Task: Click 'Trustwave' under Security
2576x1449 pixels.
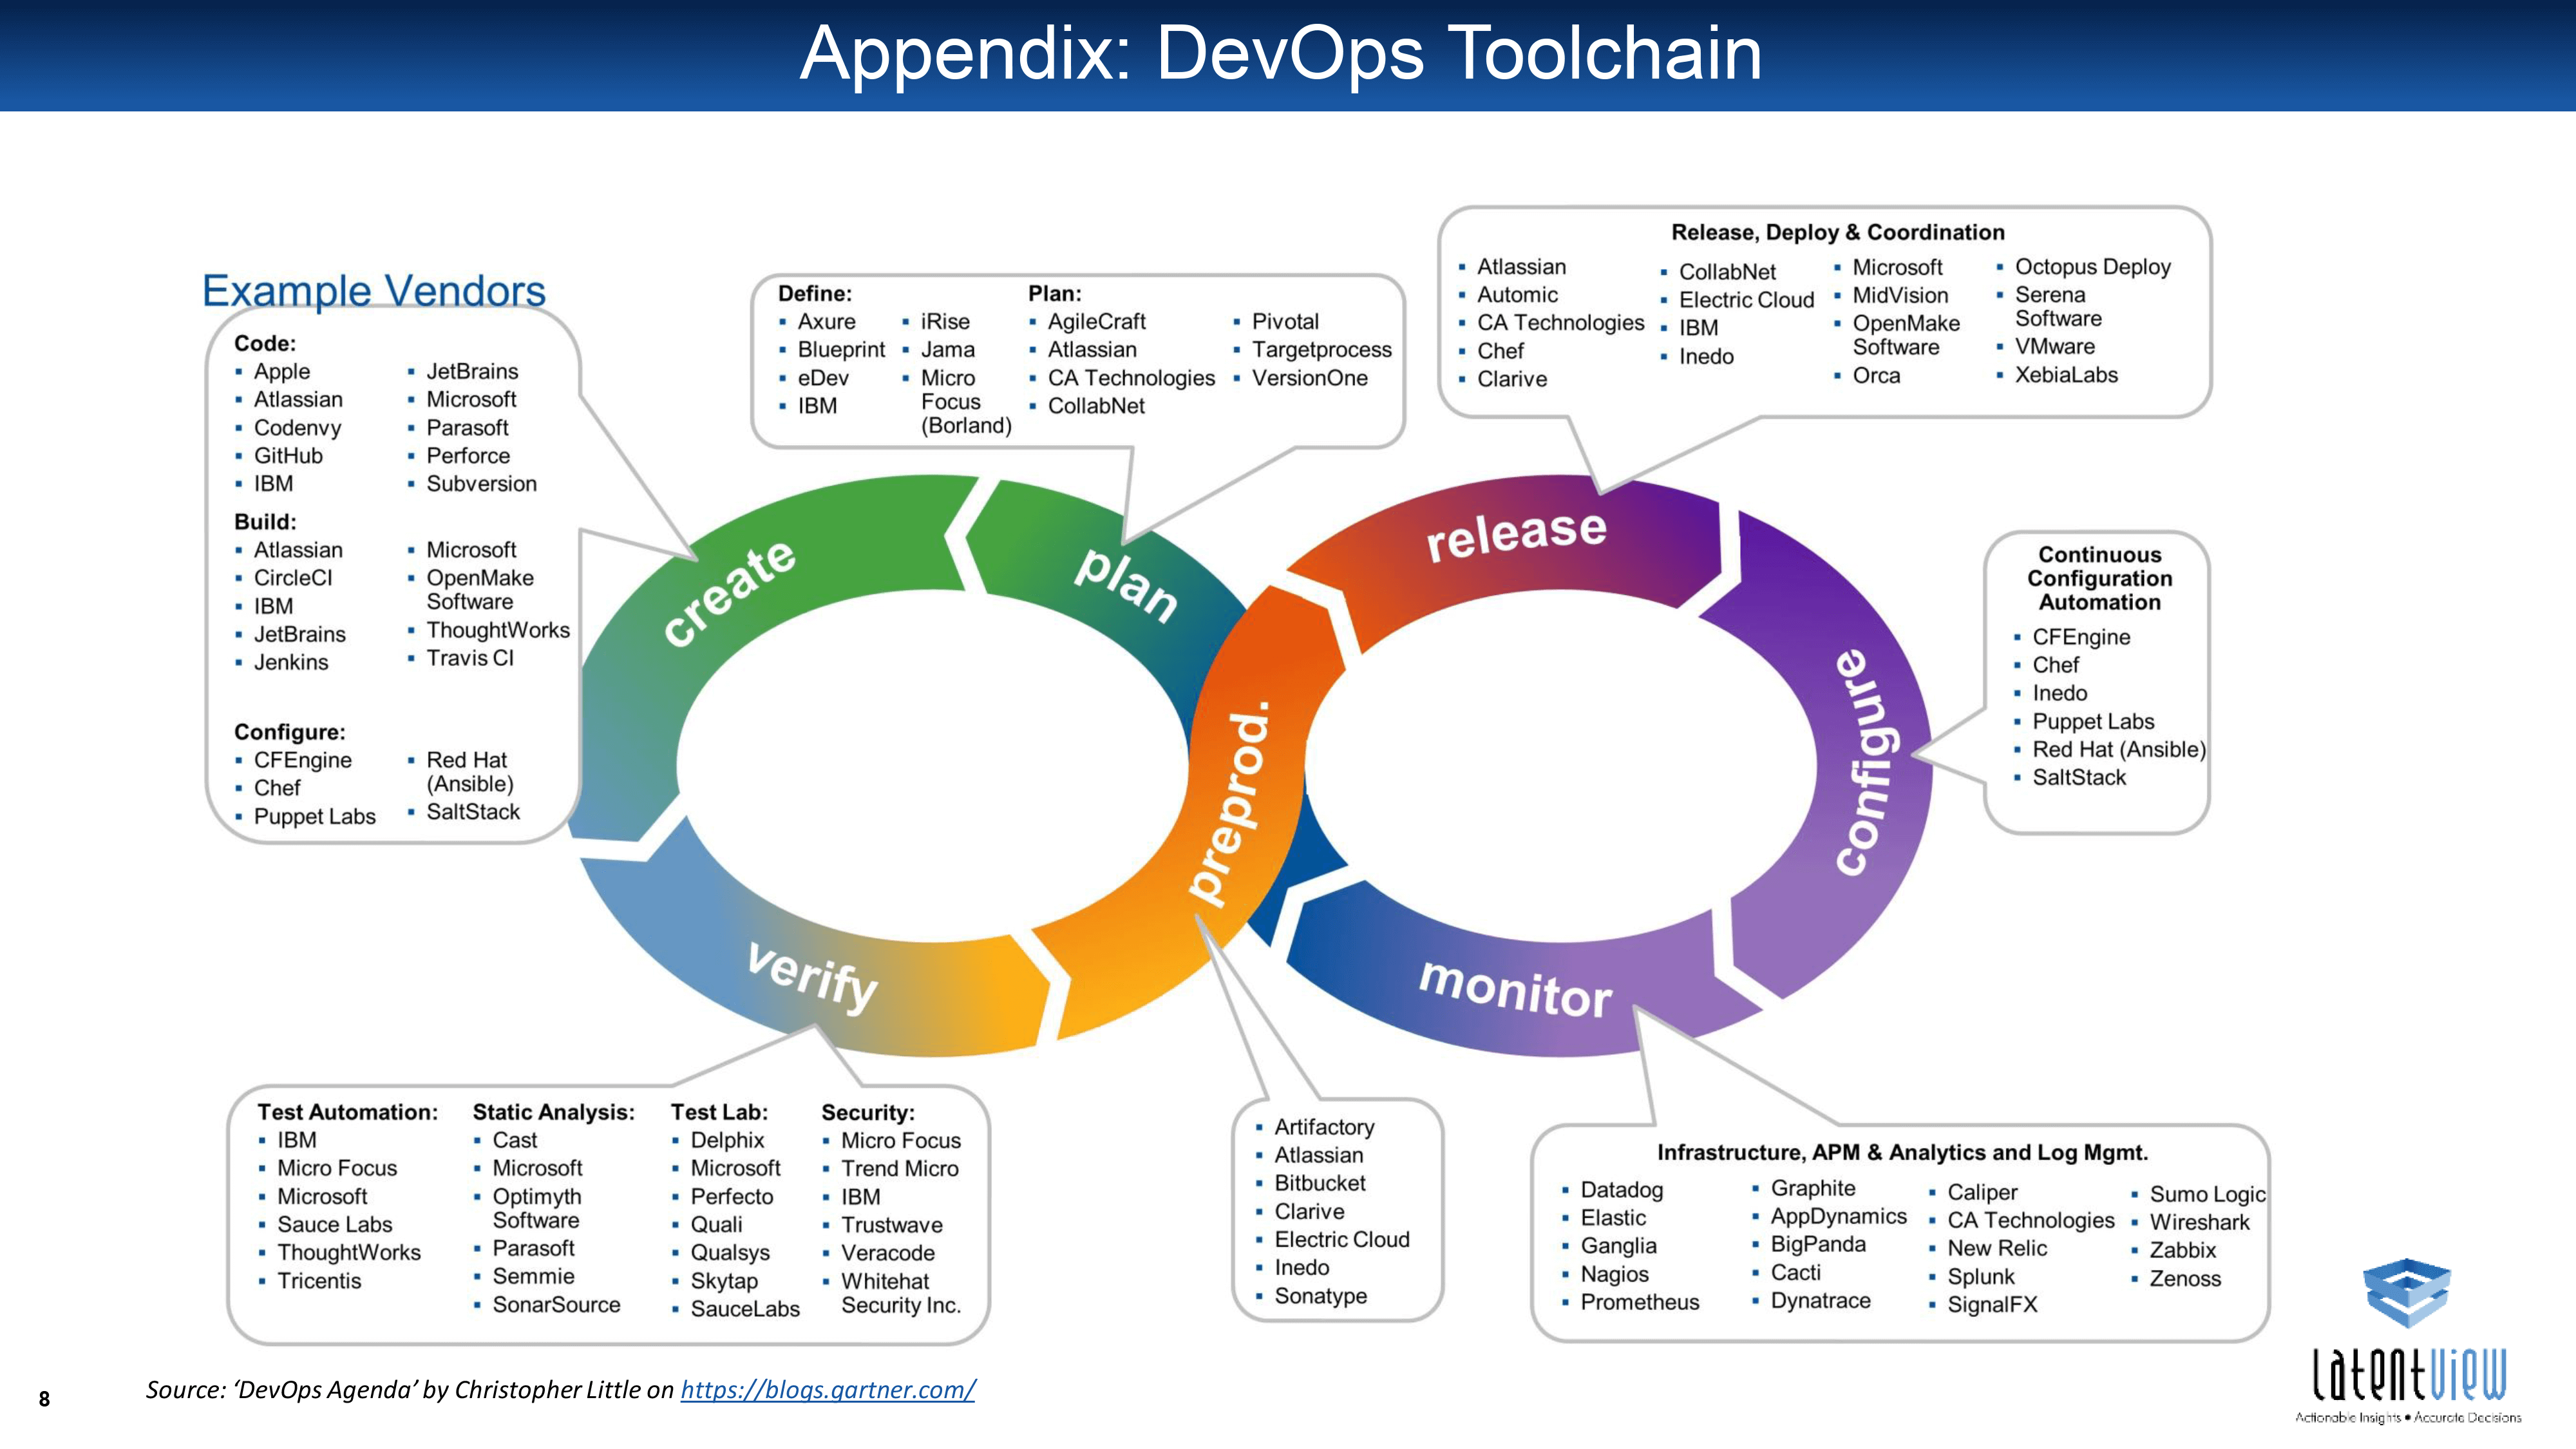Action: point(892,1225)
